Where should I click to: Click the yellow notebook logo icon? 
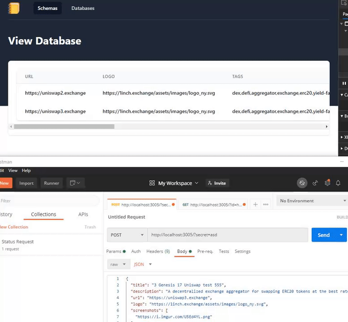tap(14, 8)
